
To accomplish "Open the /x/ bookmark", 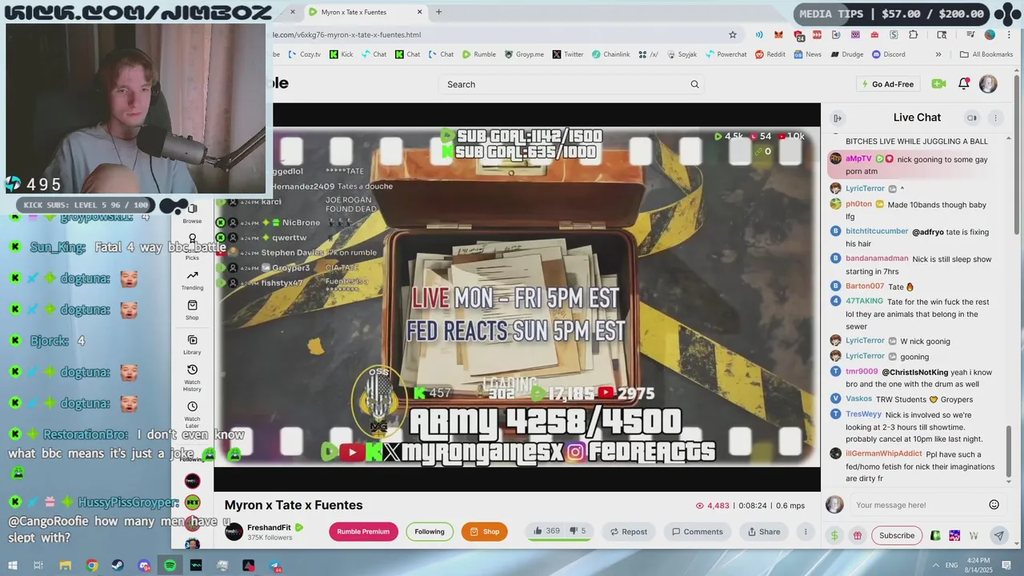I will [648, 54].
